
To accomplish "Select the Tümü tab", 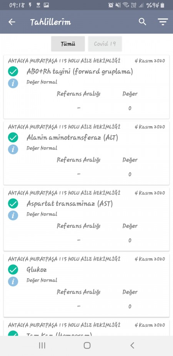I will coord(68,44).
